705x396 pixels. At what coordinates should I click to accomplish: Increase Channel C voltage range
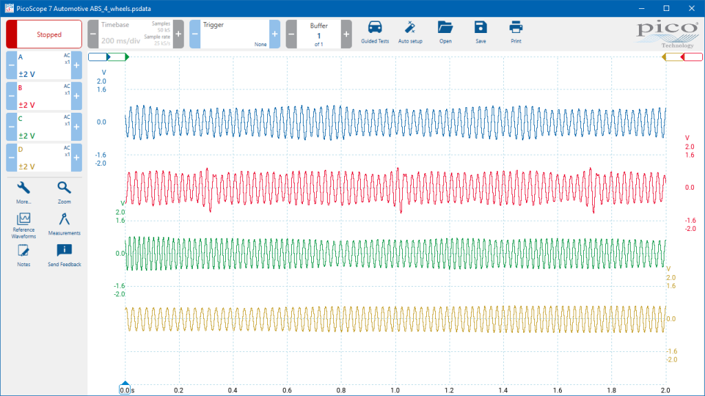[76, 126]
